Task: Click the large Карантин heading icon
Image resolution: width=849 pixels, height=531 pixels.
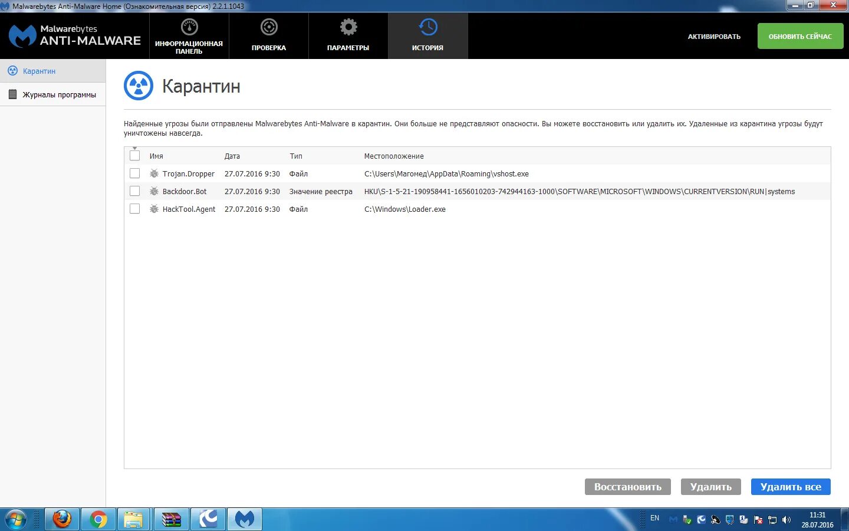Action: 139,86
